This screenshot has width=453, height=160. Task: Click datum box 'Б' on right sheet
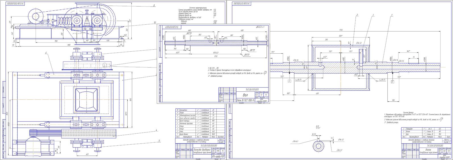pos(392,81)
